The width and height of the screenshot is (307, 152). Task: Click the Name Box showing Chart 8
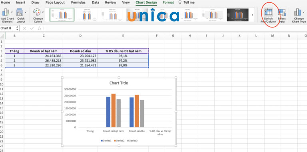(x=7, y=28)
